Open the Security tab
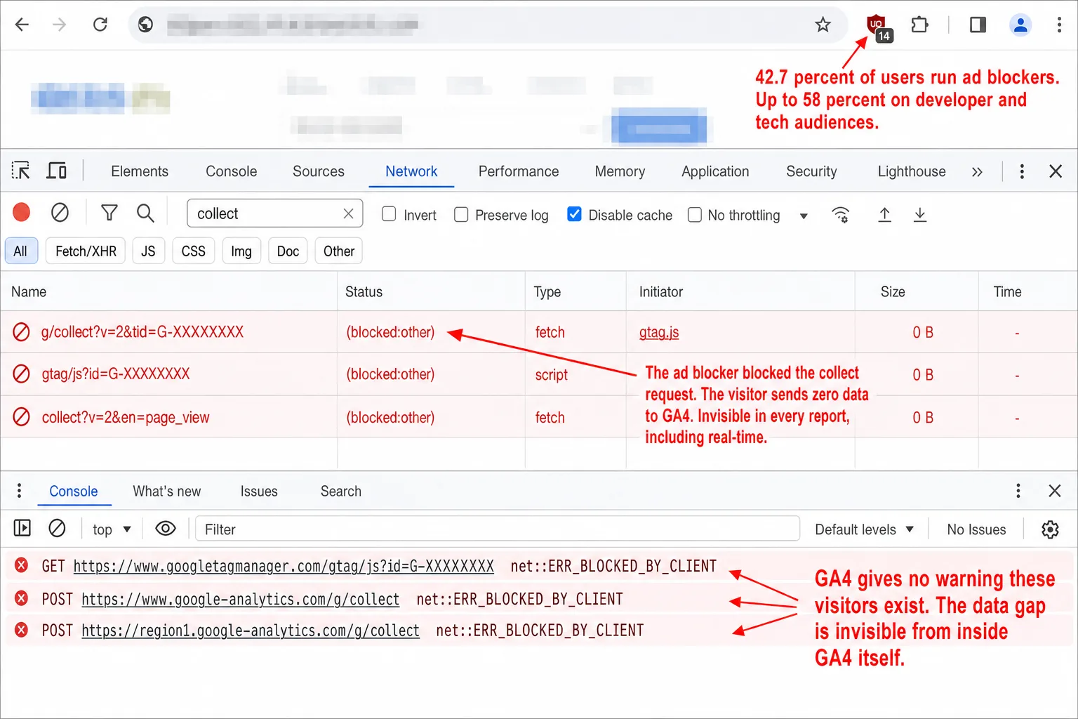The height and width of the screenshot is (719, 1078). (811, 171)
